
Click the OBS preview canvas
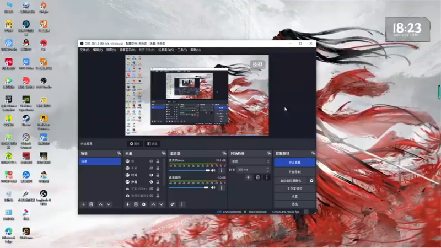(x=197, y=95)
